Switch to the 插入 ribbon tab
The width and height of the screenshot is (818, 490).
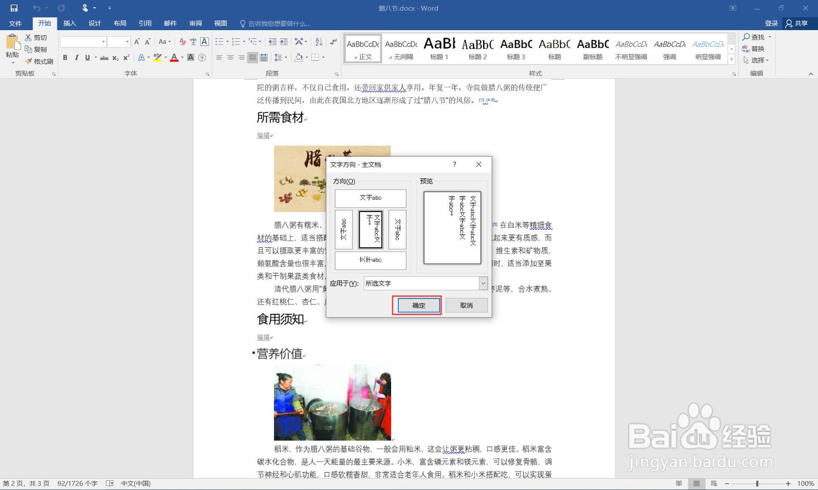[69, 24]
